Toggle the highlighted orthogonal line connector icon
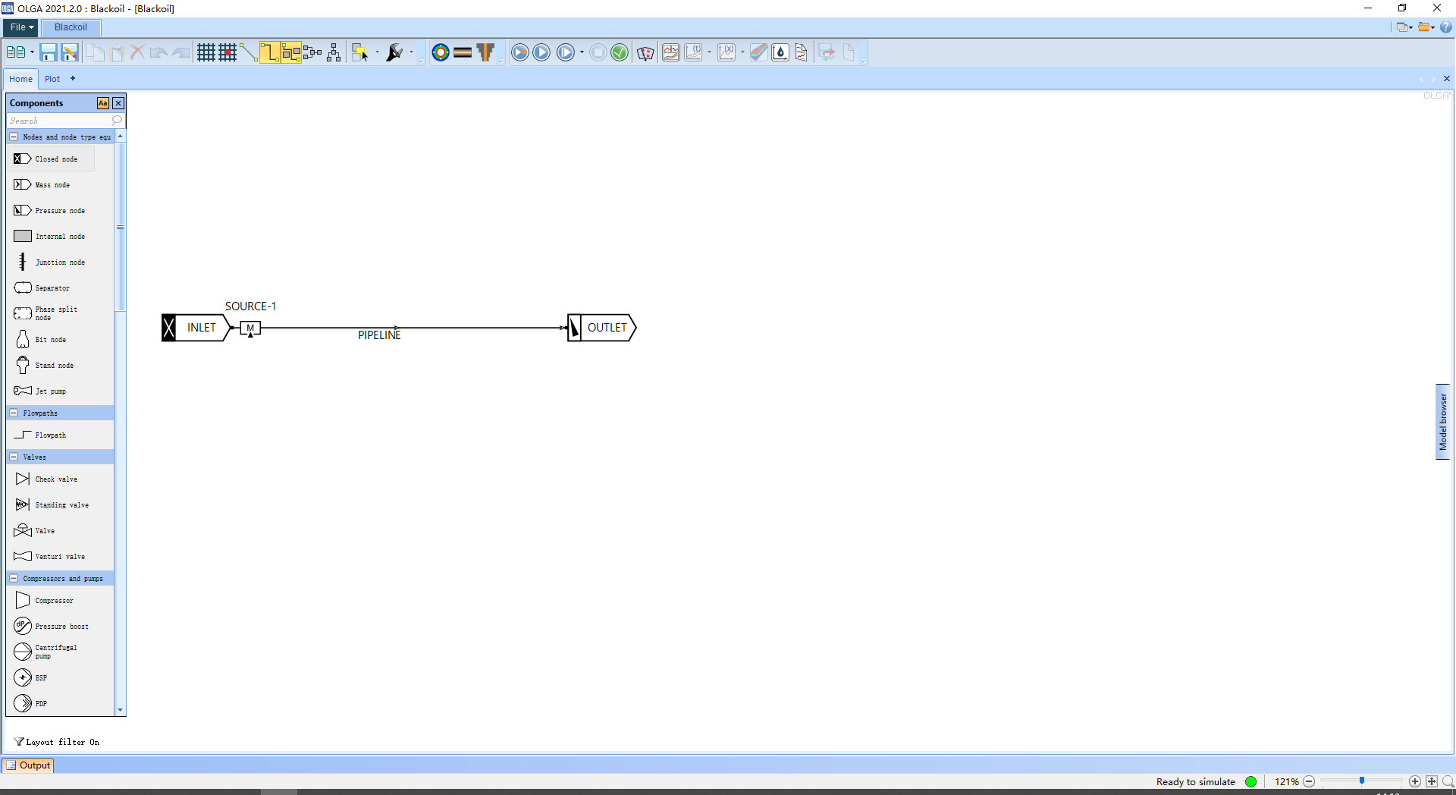The image size is (1456, 795). click(x=270, y=52)
